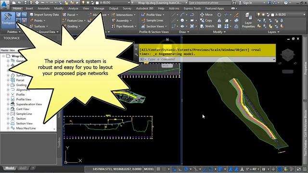Click the white layer color swatch in Layers panel
Image resolution: width=308 pixels, height=173 pixels.
[273, 15]
